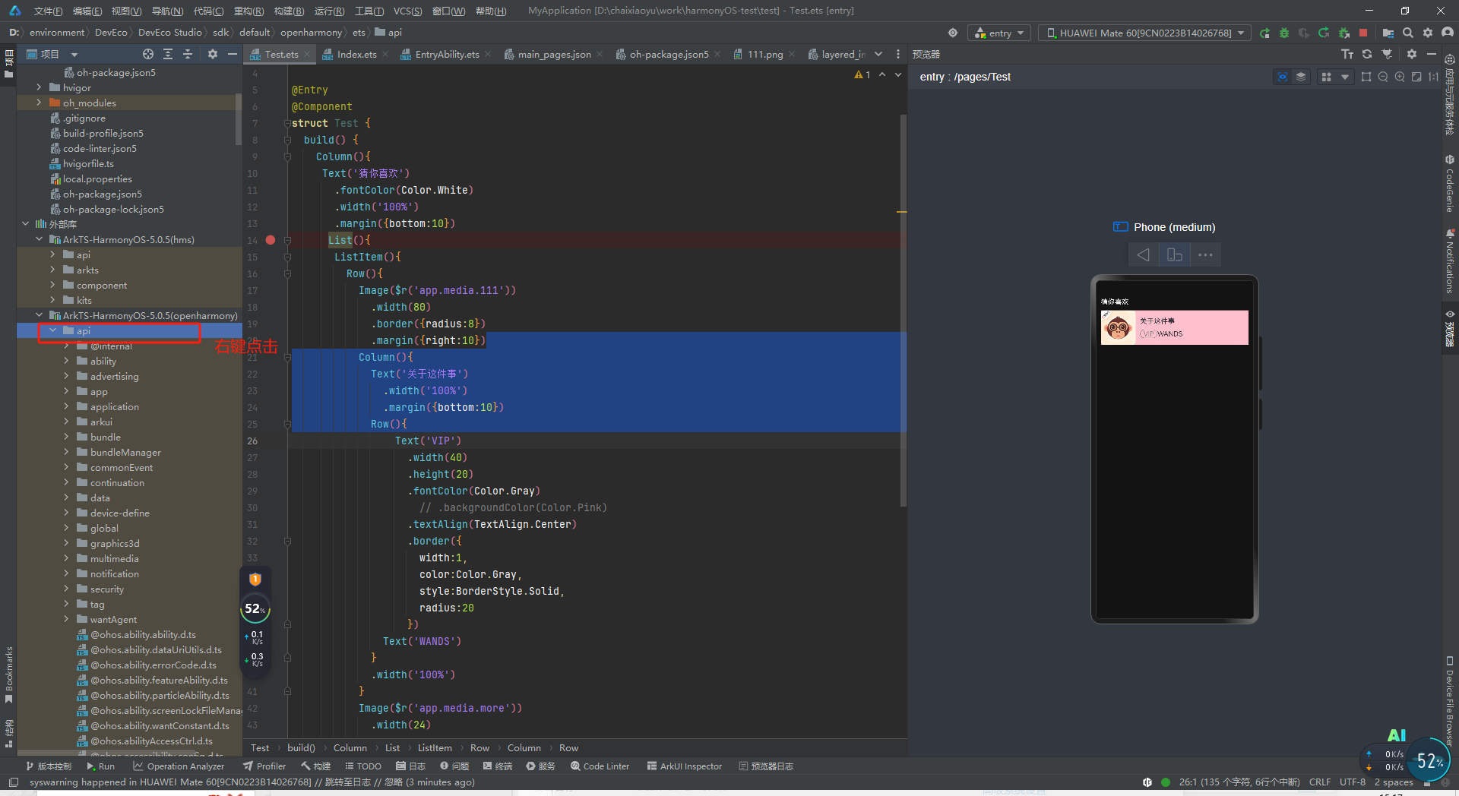Screen dimensions: 1459x796
Task: Click the CRLF line separator status entry
Action: pyautogui.click(x=1319, y=782)
